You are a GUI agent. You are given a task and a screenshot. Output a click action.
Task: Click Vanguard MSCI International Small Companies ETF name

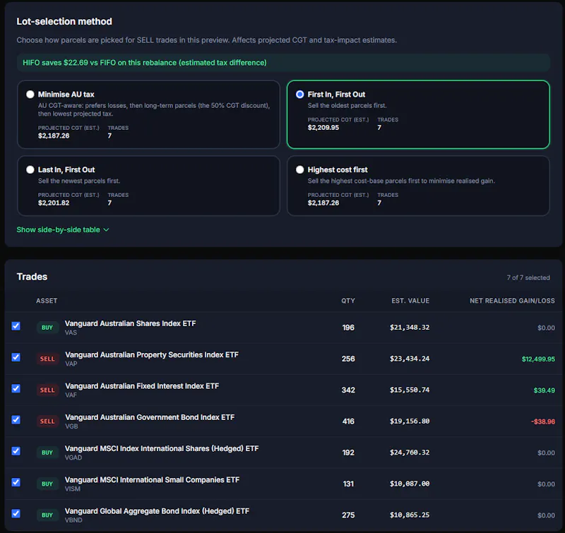pos(152,480)
